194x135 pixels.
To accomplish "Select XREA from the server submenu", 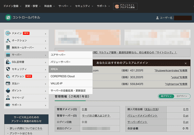I will coord(70,69).
